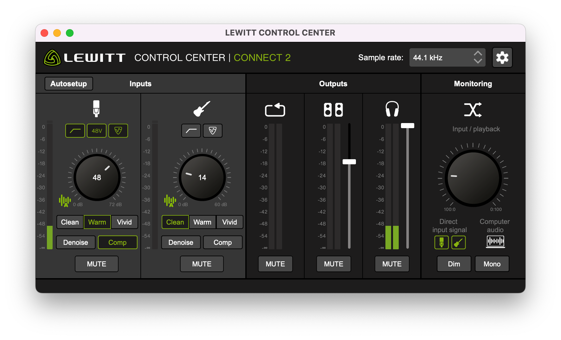Toggle guitar direct monitoring icon

point(458,242)
